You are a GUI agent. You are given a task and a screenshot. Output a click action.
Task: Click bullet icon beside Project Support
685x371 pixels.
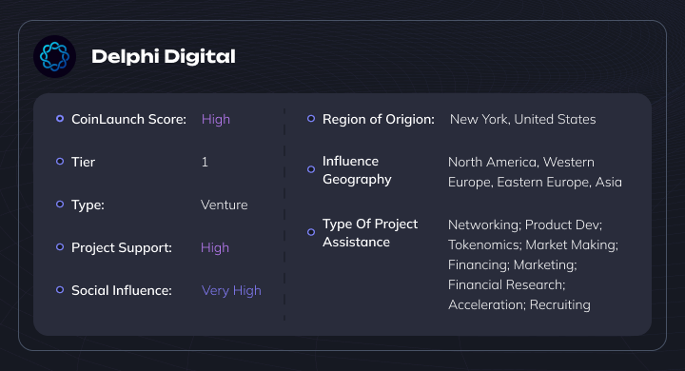tap(60, 247)
